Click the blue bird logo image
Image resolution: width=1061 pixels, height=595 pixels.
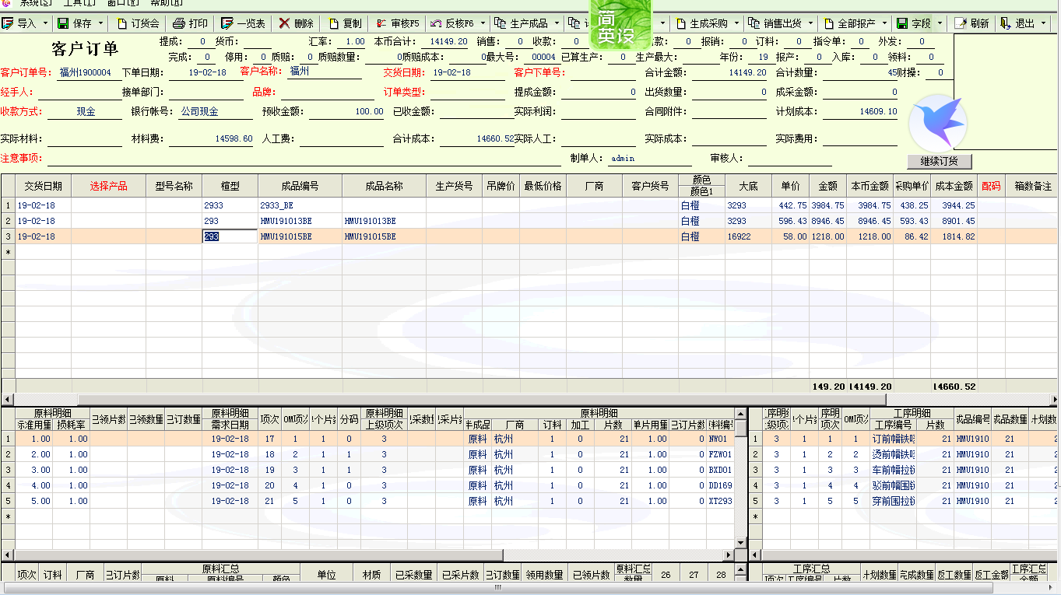click(x=938, y=124)
